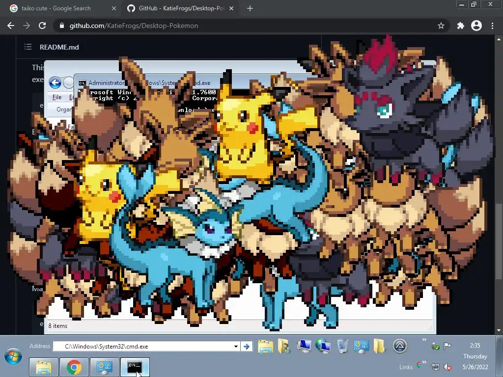This screenshot has height=377, width=503.
Task: Open Windows Explorer from the taskbar
Action: [x=44, y=367]
